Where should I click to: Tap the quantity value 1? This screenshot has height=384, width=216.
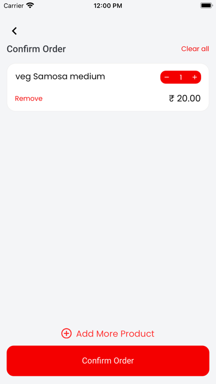point(181,77)
